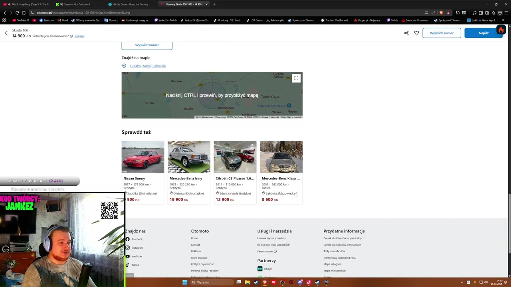Open the Pomoc footer link
The width and height of the screenshot is (511, 287).
tap(195, 238)
